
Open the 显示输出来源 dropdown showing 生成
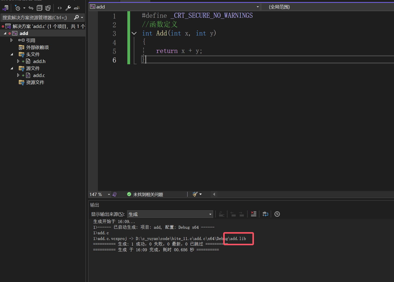coord(170,214)
